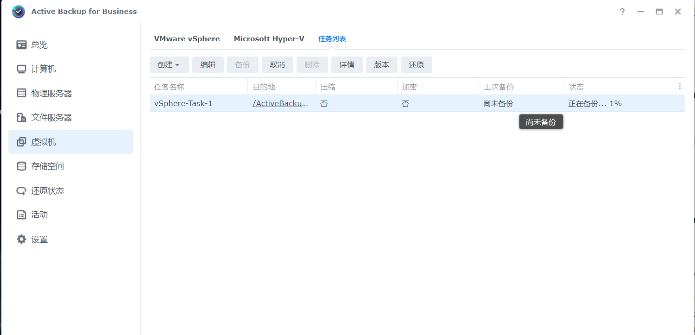
Task: Go to the 总览 overview section
Action: click(x=39, y=45)
